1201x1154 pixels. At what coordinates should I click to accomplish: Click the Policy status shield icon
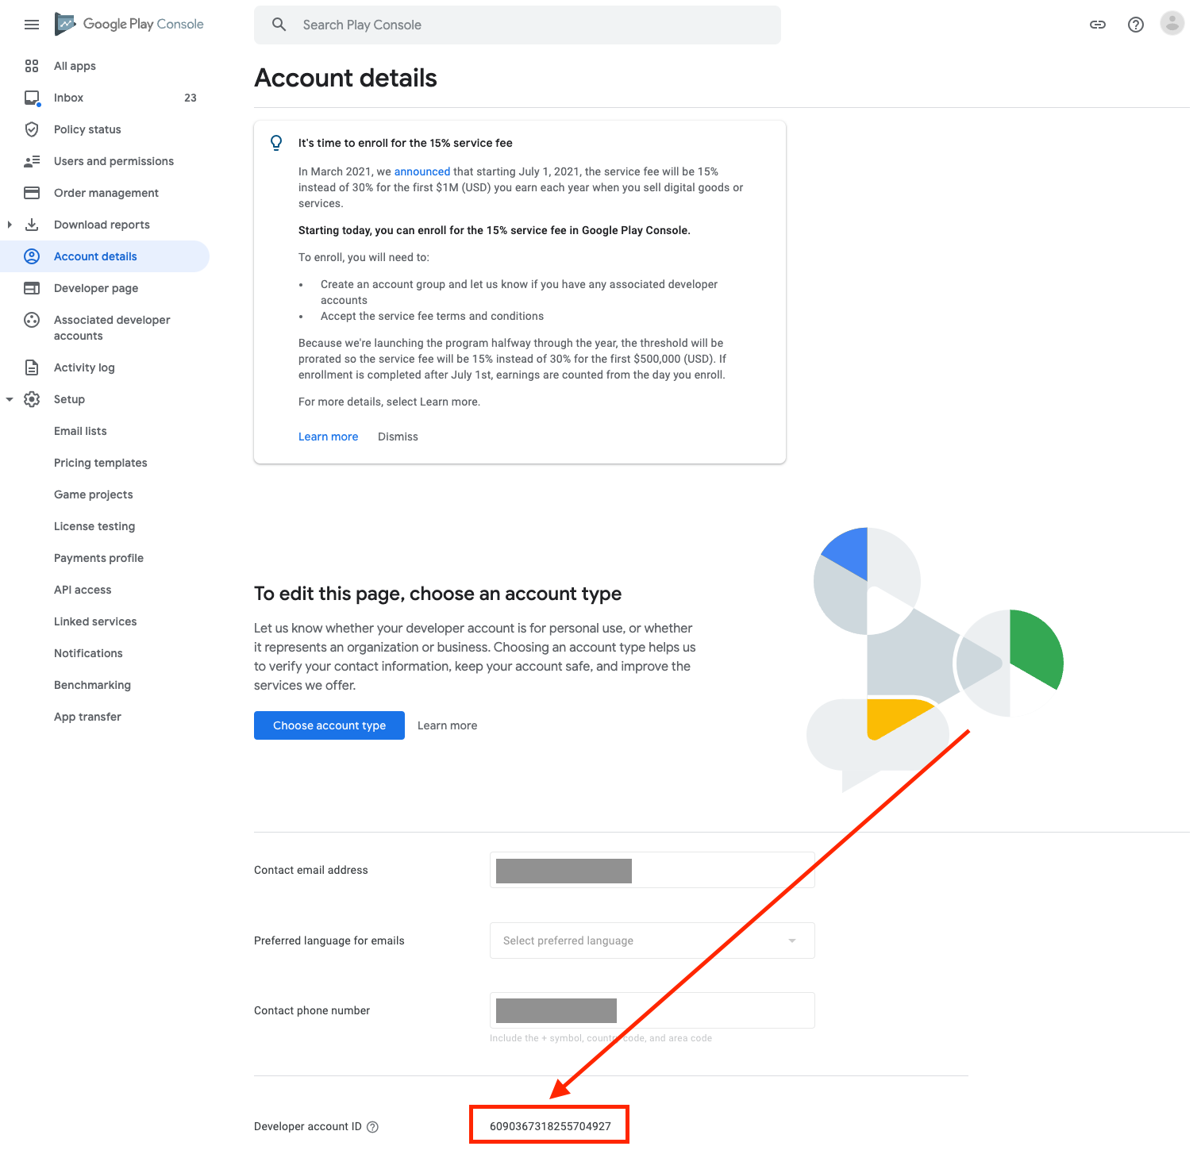32,129
